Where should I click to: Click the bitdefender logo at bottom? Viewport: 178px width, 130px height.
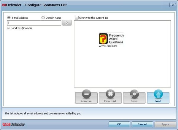[x=14, y=124]
